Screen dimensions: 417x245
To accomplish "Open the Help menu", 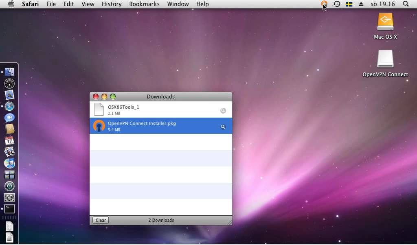I will click(202, 4).
